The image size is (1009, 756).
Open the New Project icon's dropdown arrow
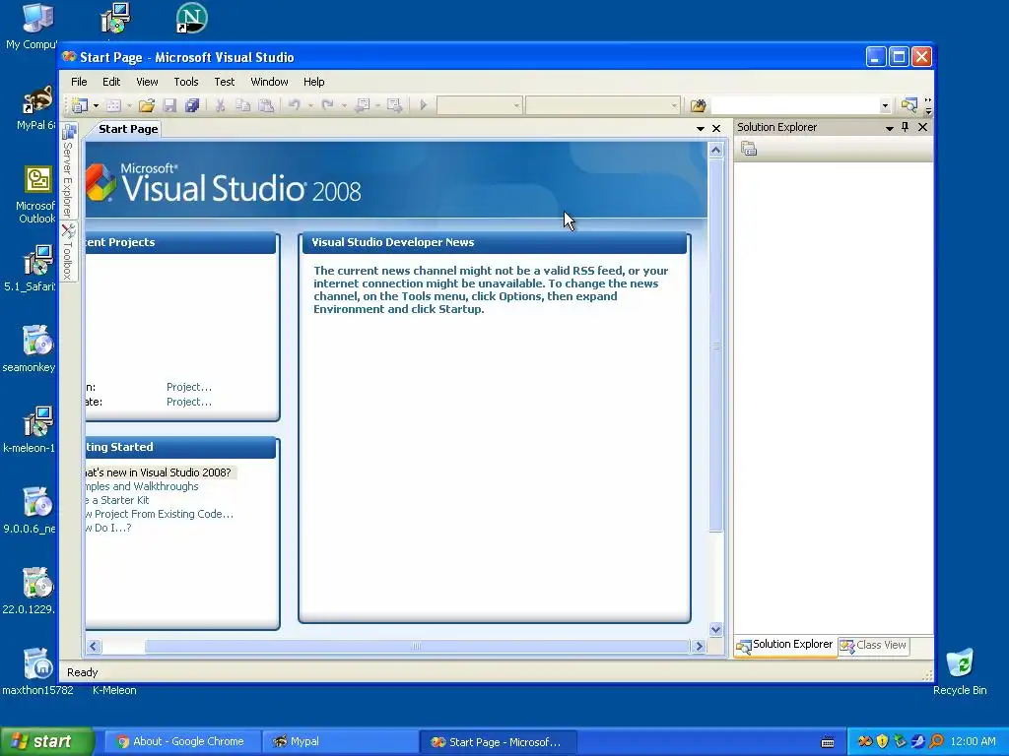pyautogui.click(x=96, y=105)
